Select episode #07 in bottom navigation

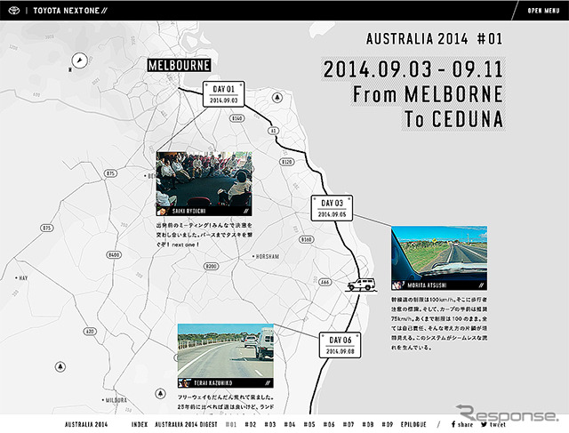pyautogui.click(x=349, y=424)
